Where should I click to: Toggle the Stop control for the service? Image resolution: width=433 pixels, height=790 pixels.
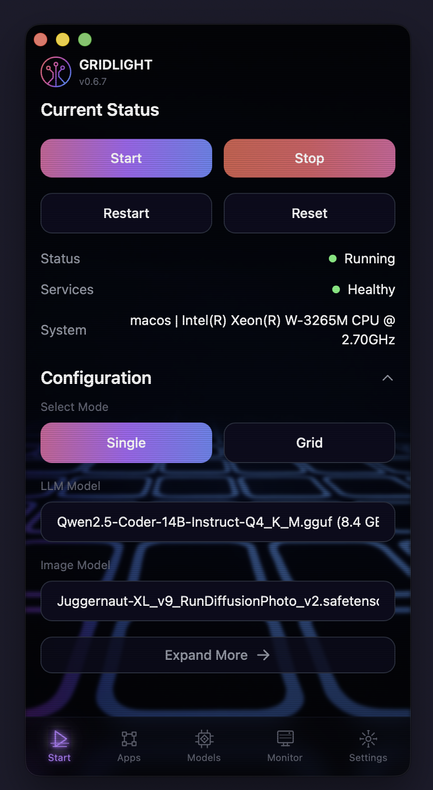(x=309, y=158)
